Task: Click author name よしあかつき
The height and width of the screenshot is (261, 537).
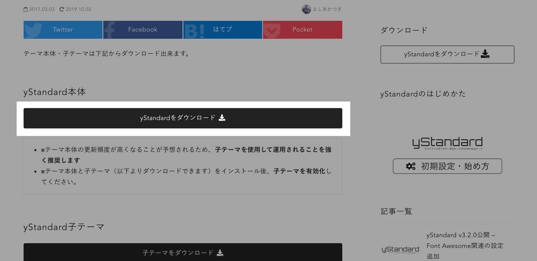Action: coord(327,9)
